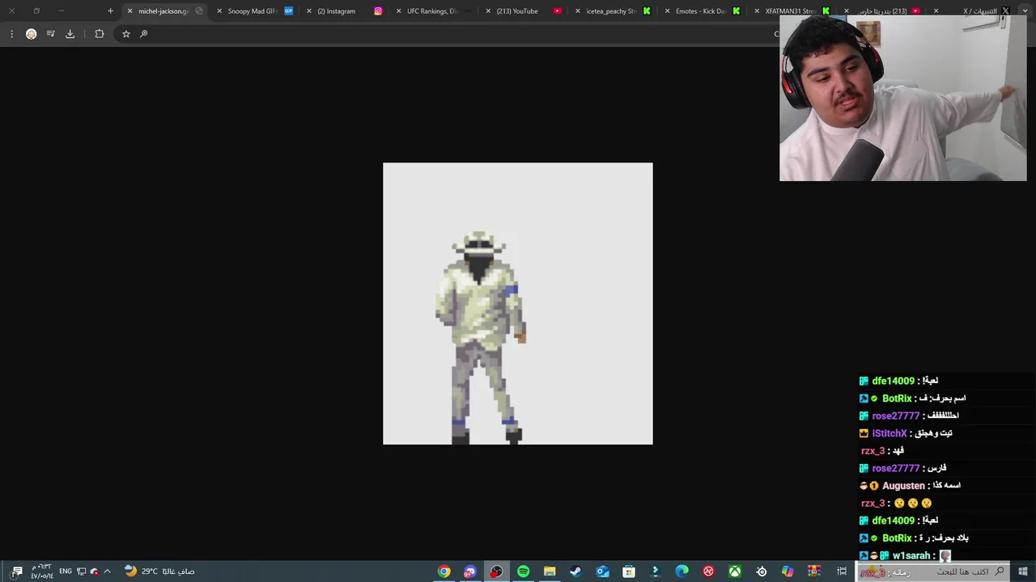This screenshot has height=582, width=1036.
Task: Open SteelSeries app from the taskbar
Action: pos(761,571)
